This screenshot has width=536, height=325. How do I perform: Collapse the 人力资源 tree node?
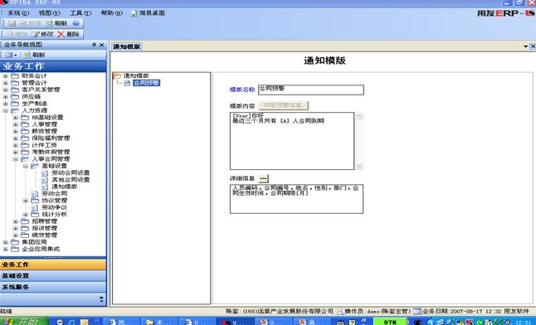coord(6,110)
